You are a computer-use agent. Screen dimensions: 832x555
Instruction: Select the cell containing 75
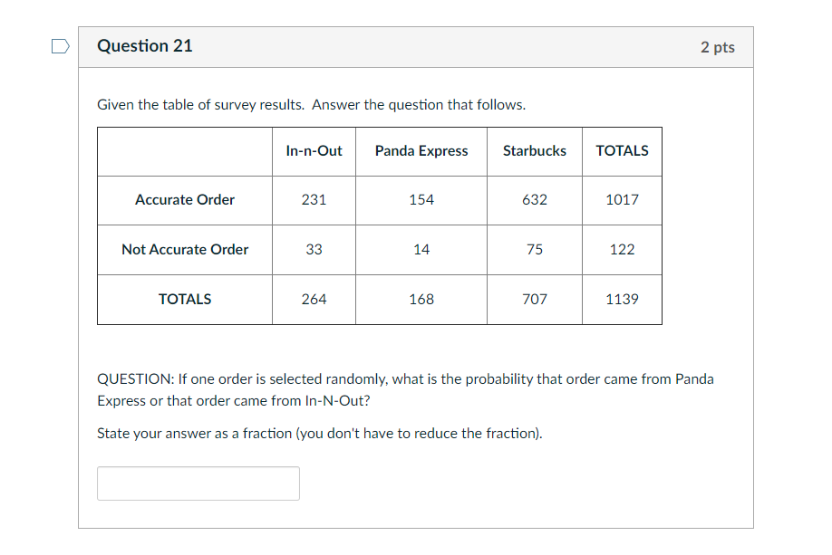coord(535,250)
